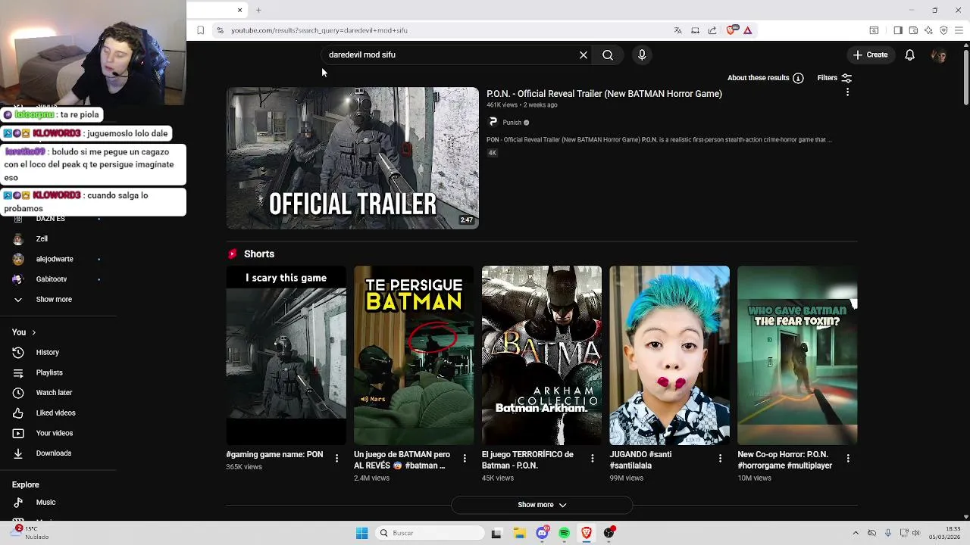The width and height of the screenshot is (970, 545).
Task: Click the share page icon
Action: (712, 30)
